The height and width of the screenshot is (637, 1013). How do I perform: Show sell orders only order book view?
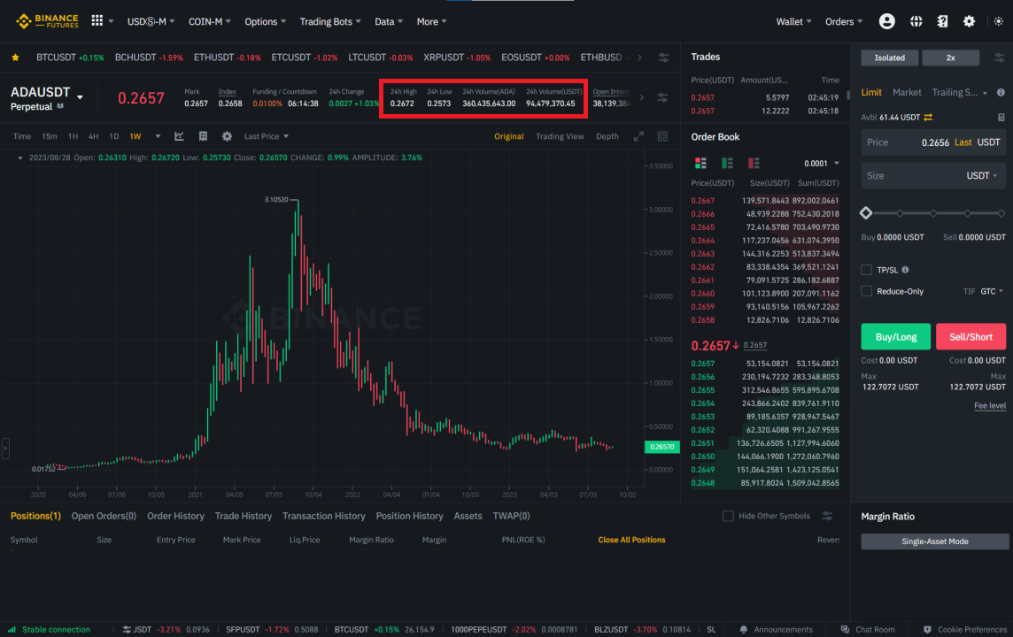click(x=754, y=163)
